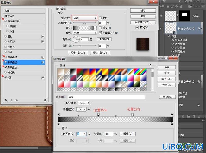Open the 渐变类型 dropdown set to 实底
This screenshot has width=206, height=153.
(x=84, y=103)
